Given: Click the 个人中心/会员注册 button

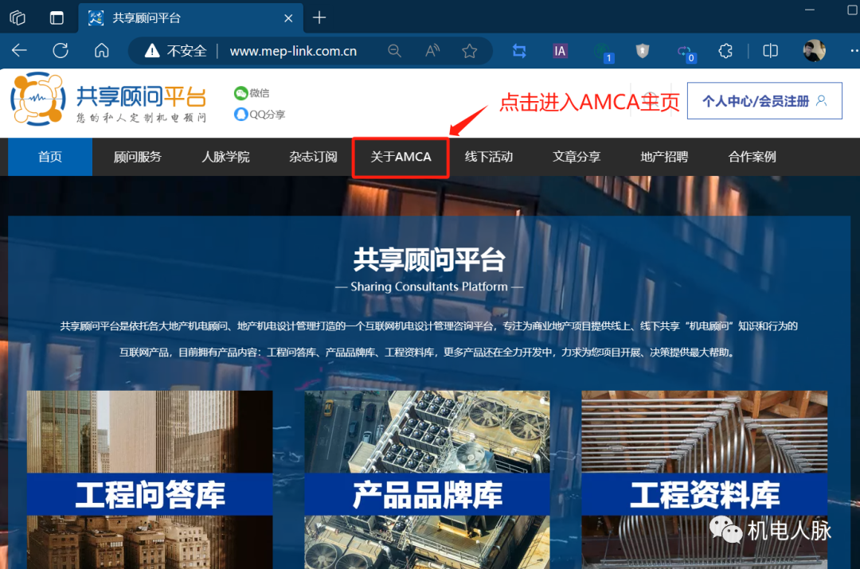Looking at the screenshot, I should pos(764,100).
